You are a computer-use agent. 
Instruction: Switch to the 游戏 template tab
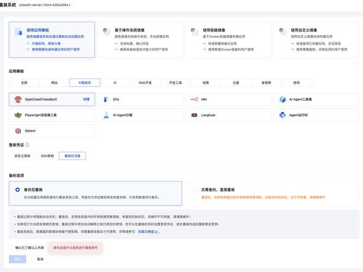pyautogui.click(x=297, y=83)
